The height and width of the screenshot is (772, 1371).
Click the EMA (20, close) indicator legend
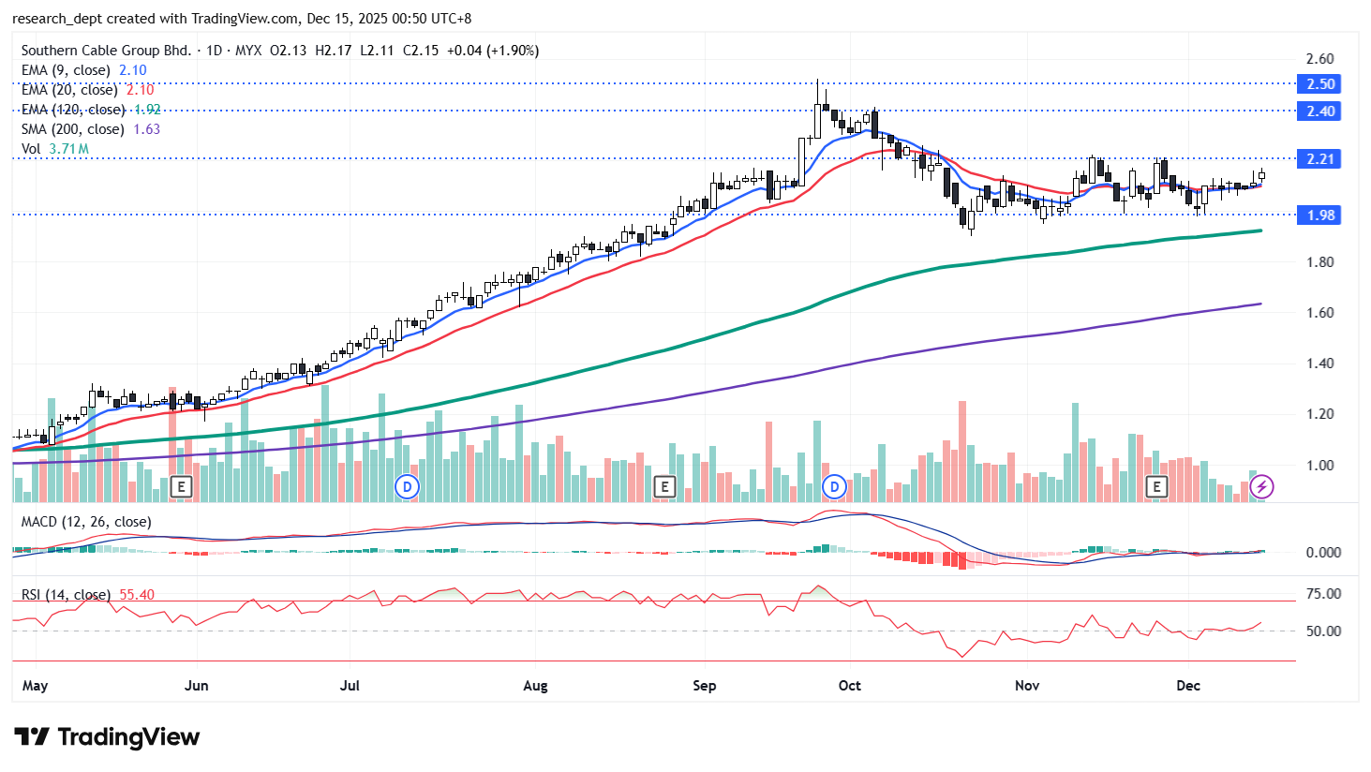pos(69,90)
